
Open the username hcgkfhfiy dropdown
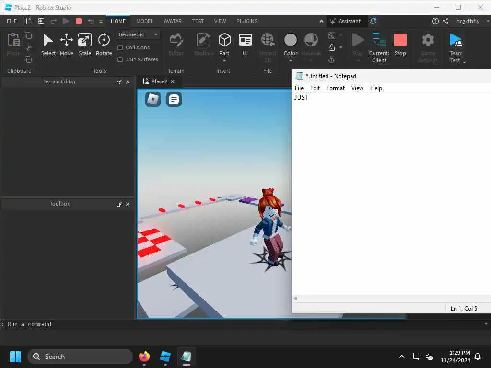pos(488,21)
